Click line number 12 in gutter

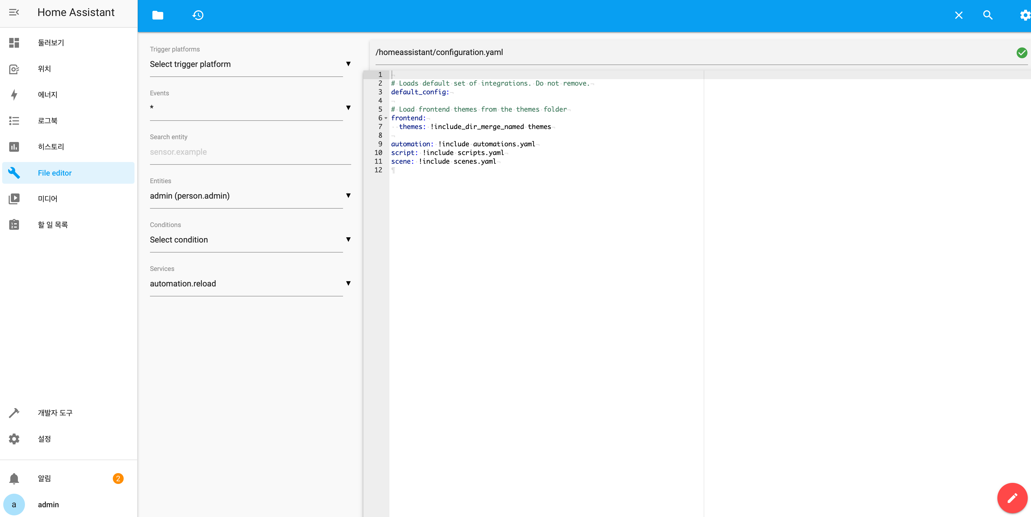coord(378,170)
